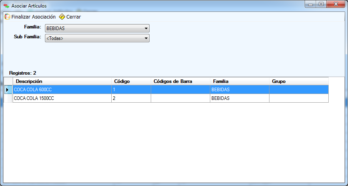Viewport: 348px width, 186px height.
Task: Click the Familia column header in grid
Action: tap(240, 81)
